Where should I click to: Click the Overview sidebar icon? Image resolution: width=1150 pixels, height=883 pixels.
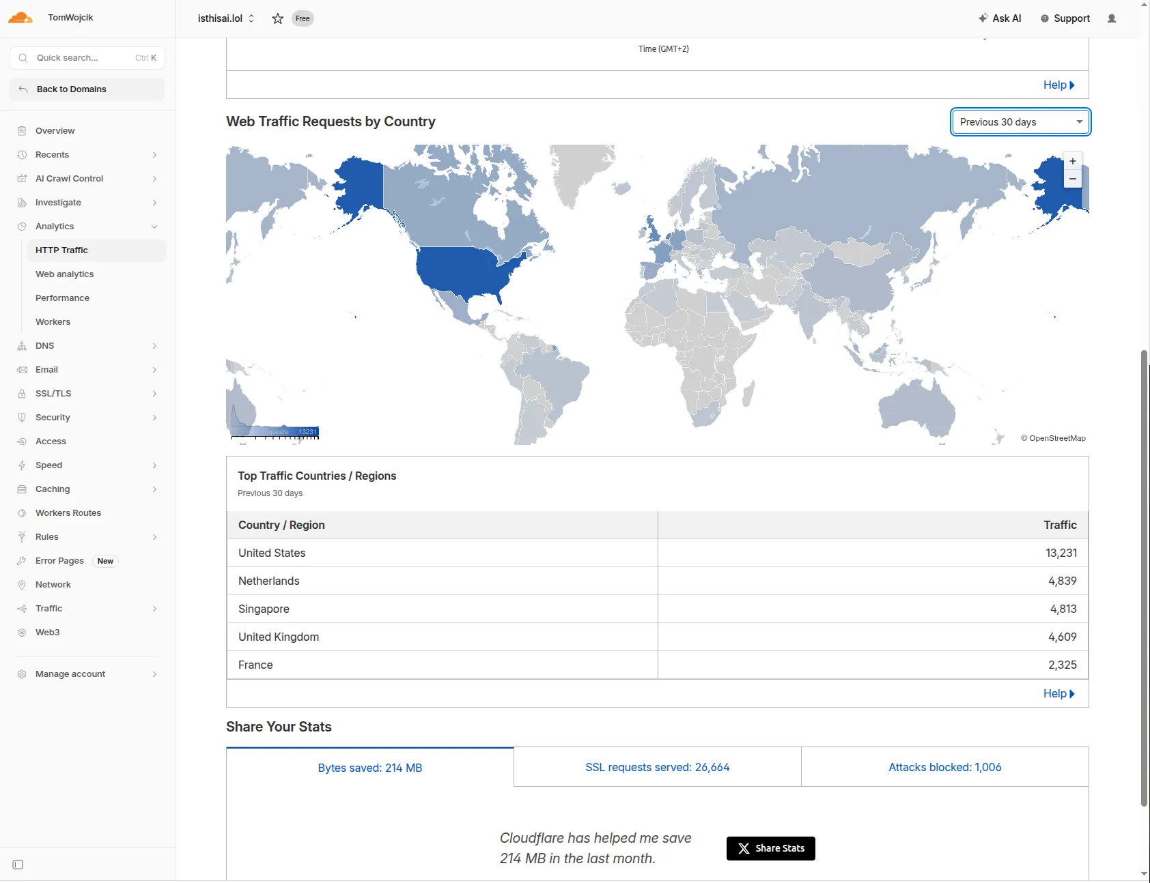22,131
